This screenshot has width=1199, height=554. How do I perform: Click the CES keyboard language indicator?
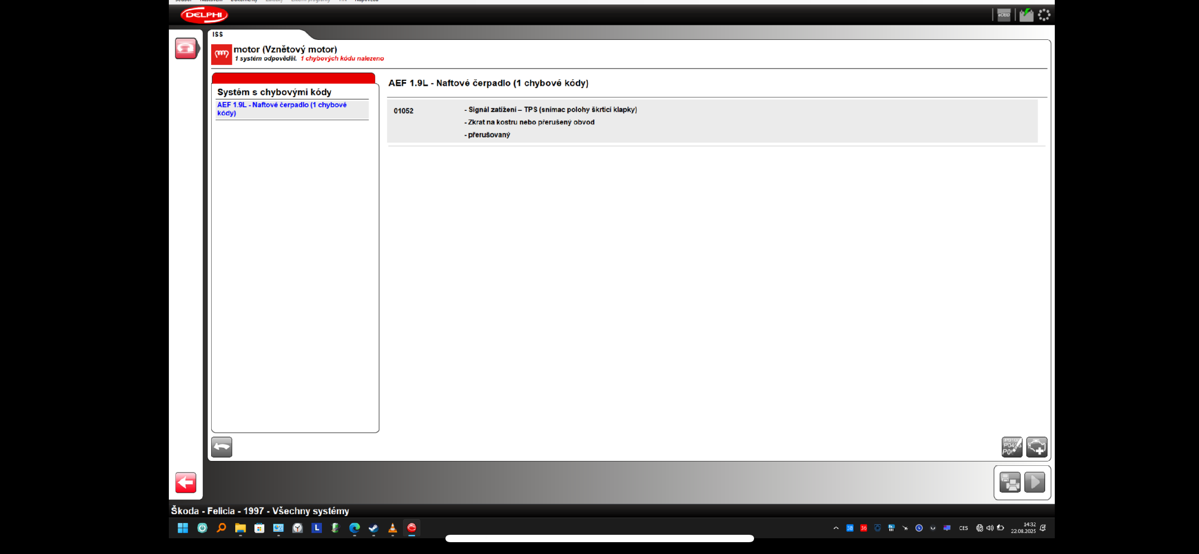pos(963,528)
